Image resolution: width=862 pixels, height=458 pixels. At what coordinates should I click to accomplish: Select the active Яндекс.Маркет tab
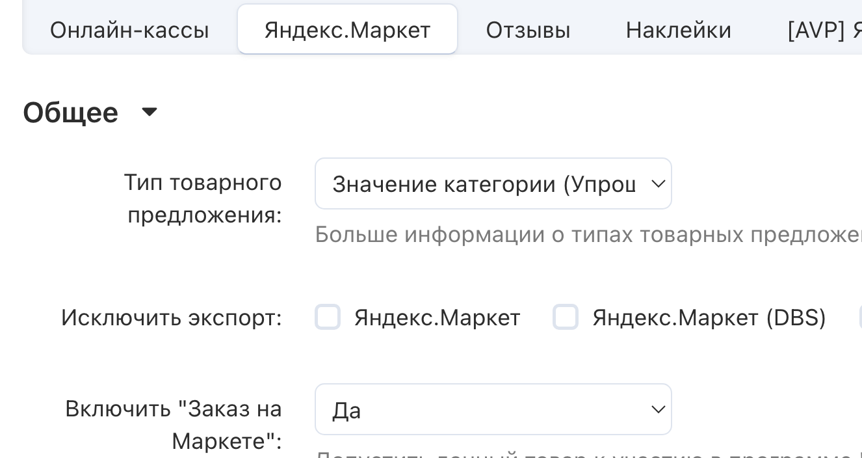point(347,30)
